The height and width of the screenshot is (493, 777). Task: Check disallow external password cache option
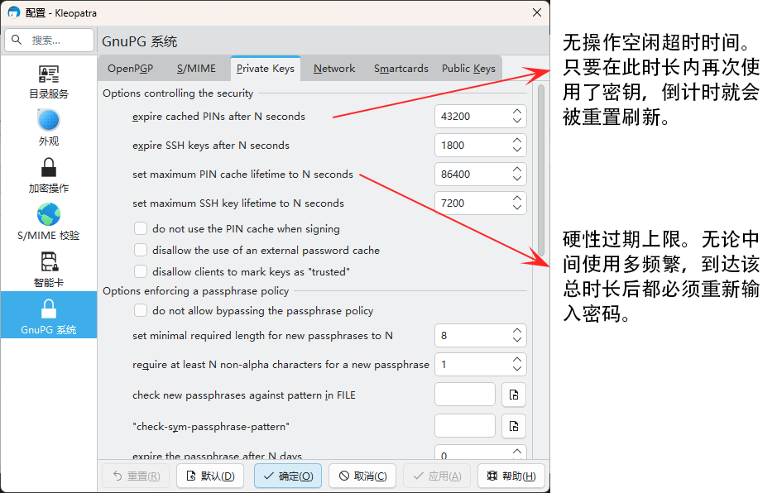(141, 250)
